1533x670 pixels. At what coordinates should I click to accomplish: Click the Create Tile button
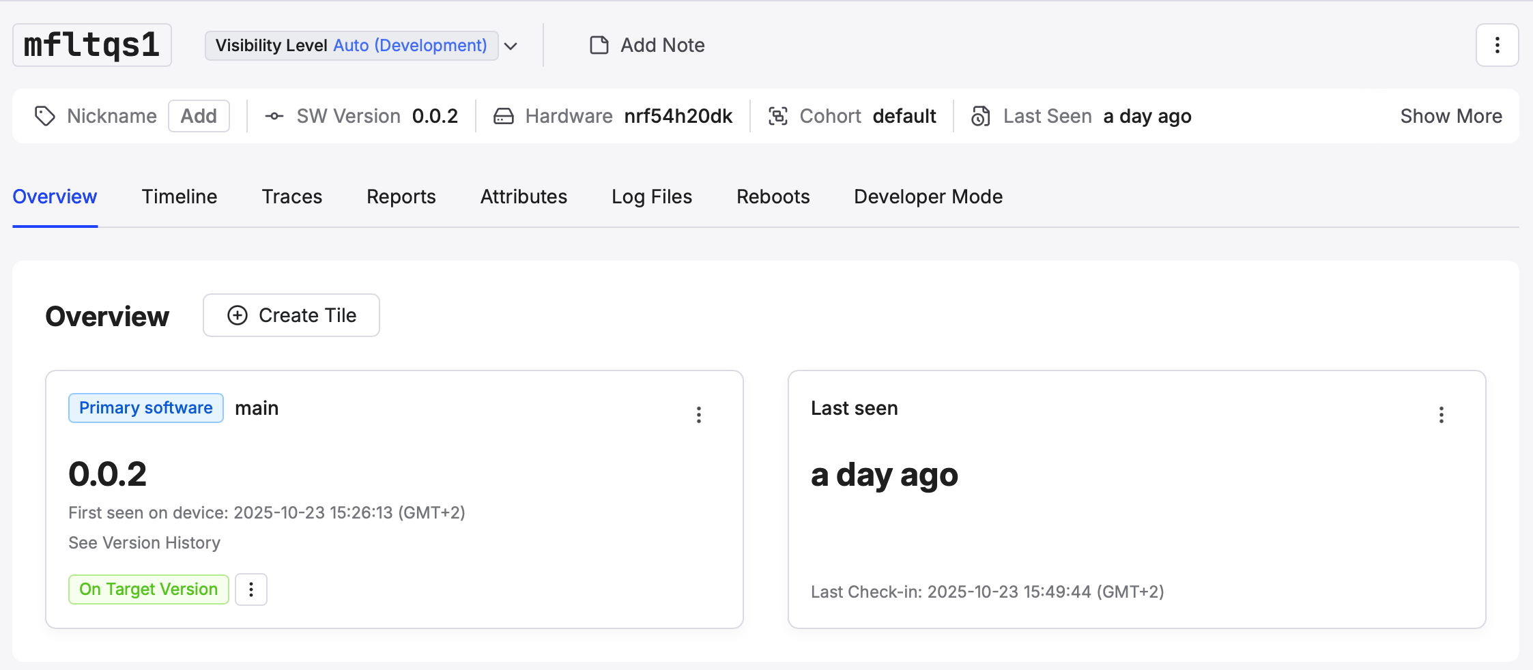(291, 315)
